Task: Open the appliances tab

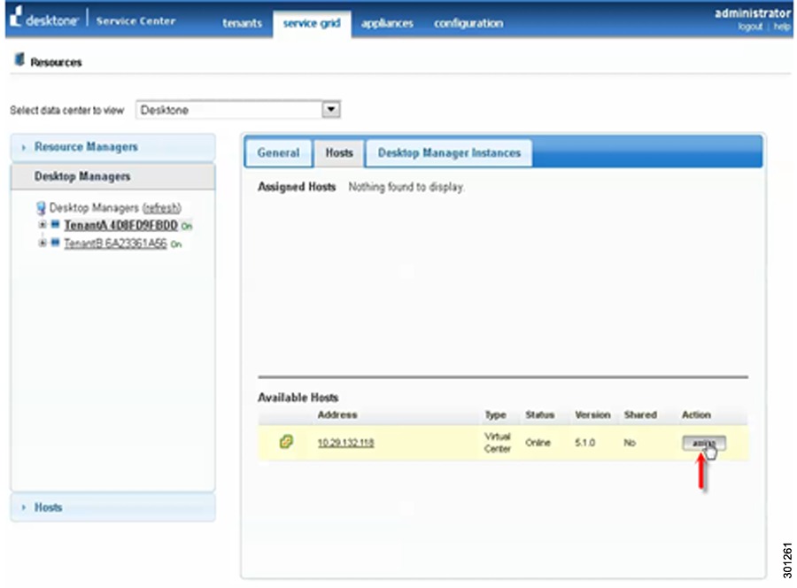Action: click(x=387, y=23)
